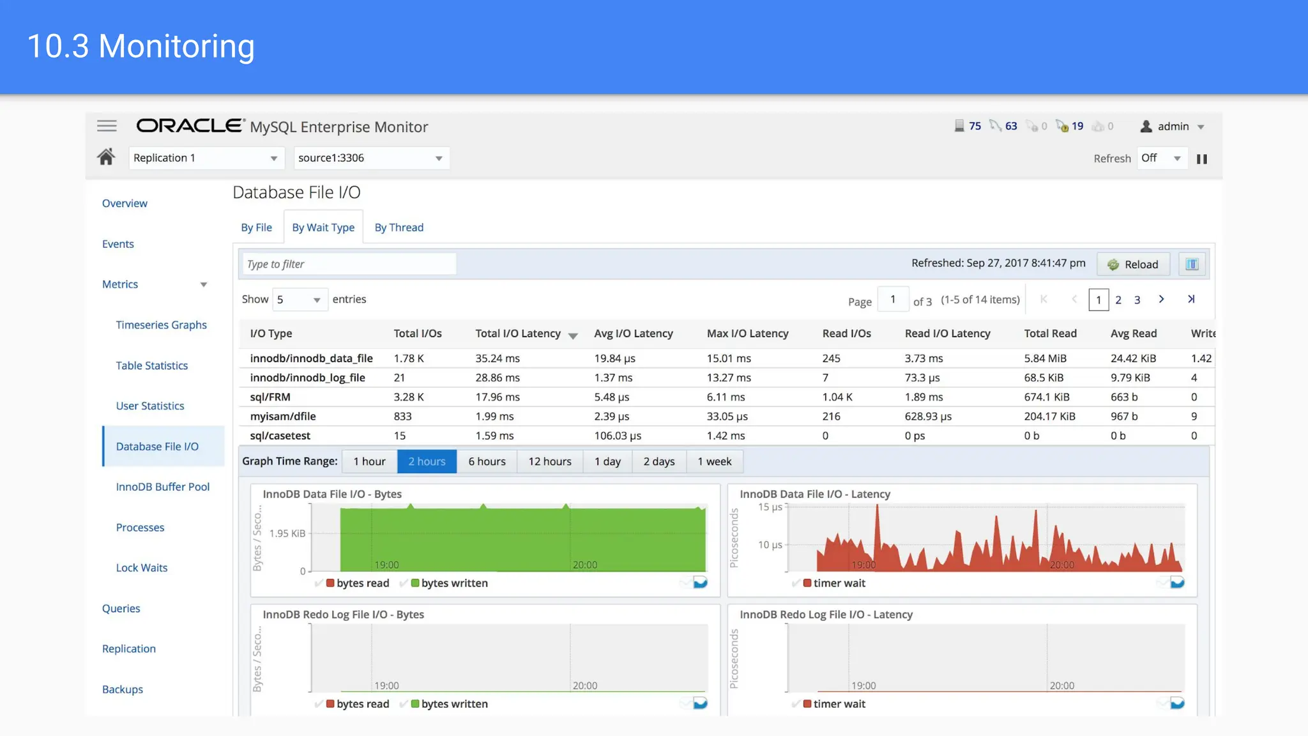Select Database File I/O sidebar item
1308x736 pixels.
[x=163, y=446]
